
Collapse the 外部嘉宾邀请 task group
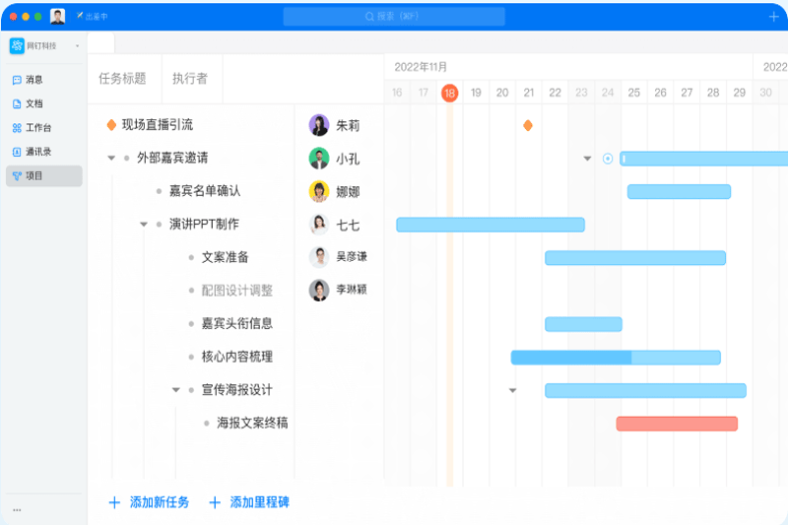111,158
